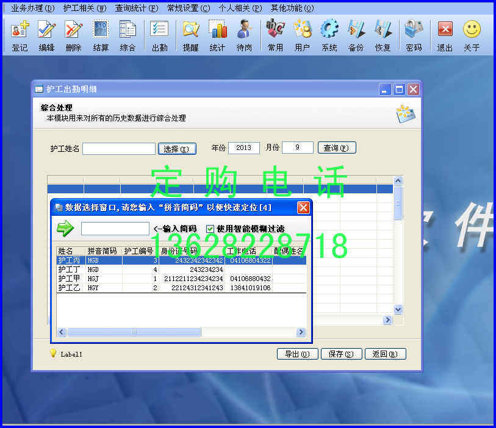Click the main grid scroll-right arrow
This screenshot has width=496, height=428.
tap(387, 320)
